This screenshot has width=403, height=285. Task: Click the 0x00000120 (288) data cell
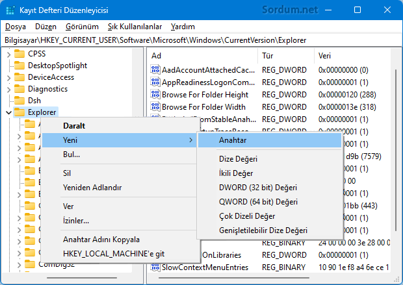pyautogui.click(x=347, y=95)
